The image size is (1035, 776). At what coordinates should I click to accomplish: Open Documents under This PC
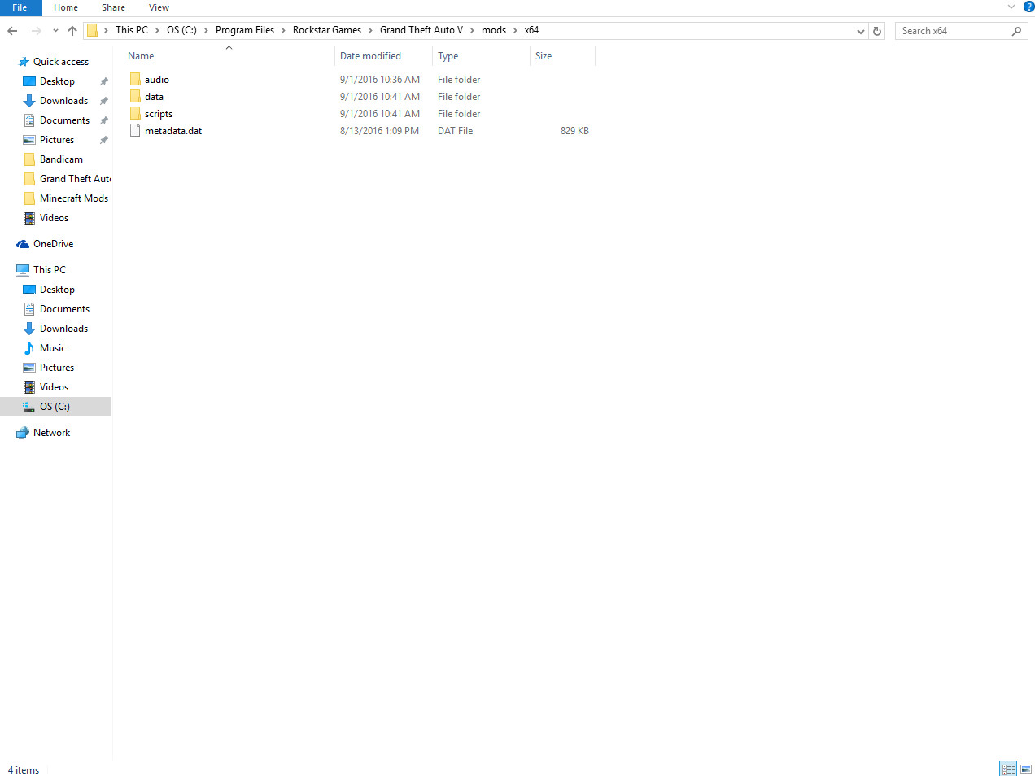[64, 309]
